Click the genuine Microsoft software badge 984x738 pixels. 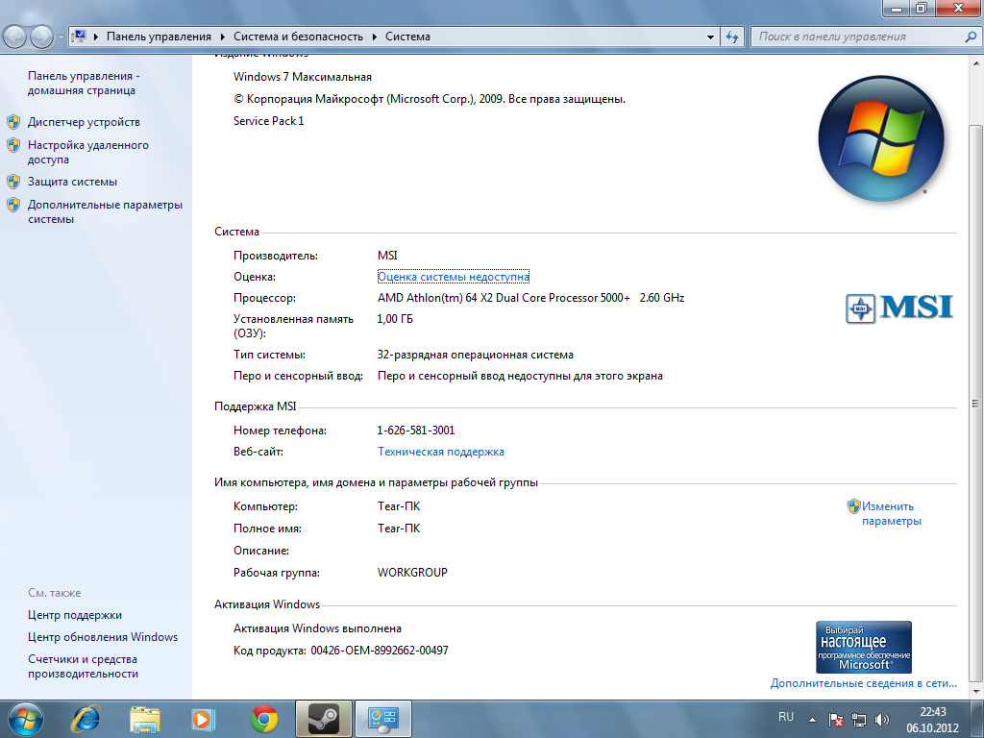pos(864,647)
